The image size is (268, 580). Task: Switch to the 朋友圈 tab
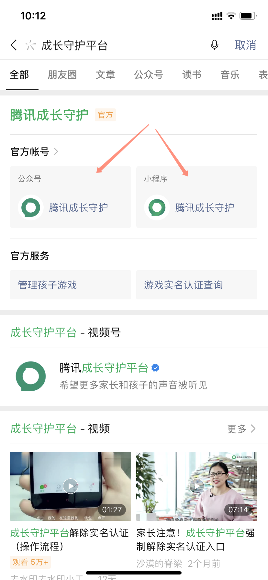[62, 75]
